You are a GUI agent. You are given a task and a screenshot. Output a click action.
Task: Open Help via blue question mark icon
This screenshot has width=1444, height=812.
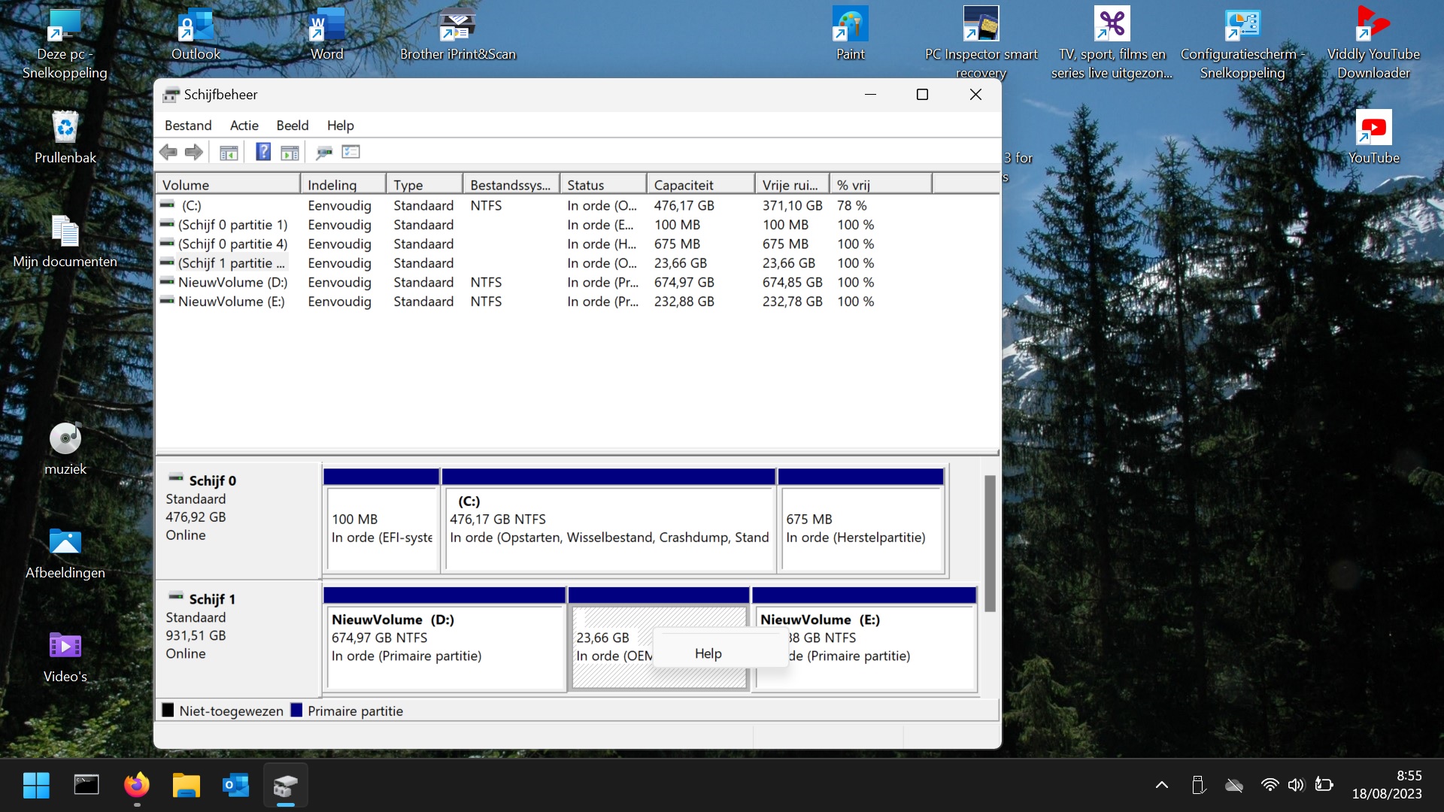coord(262,153)
